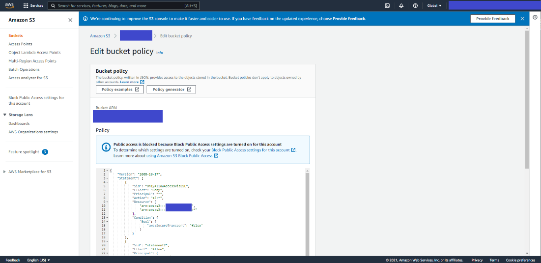This screenshot has width=541, height=263.
Task: Open Access analyzer for S3
Action: (x=28, y=78)
